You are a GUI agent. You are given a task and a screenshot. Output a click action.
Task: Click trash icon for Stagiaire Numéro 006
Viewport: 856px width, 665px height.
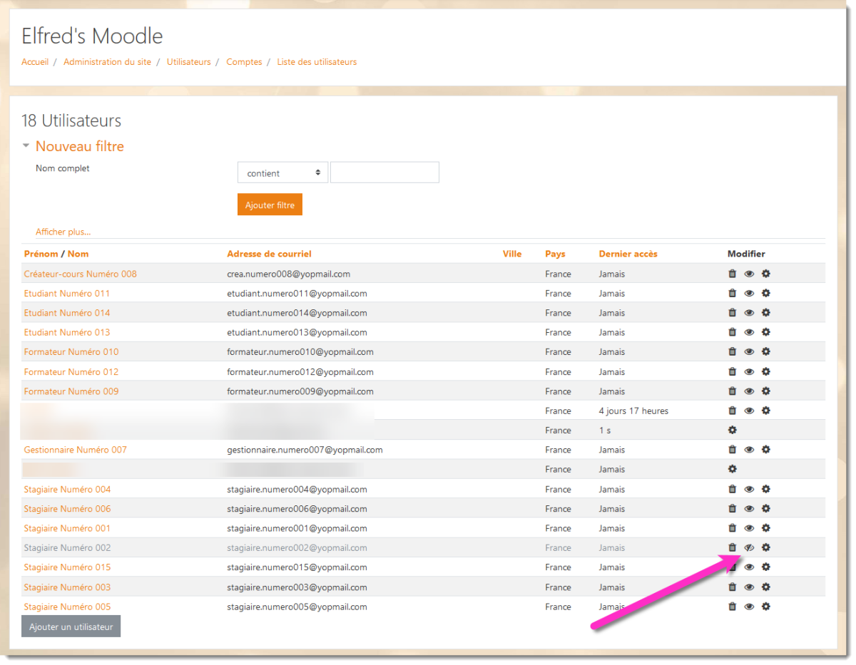[732, 509]
